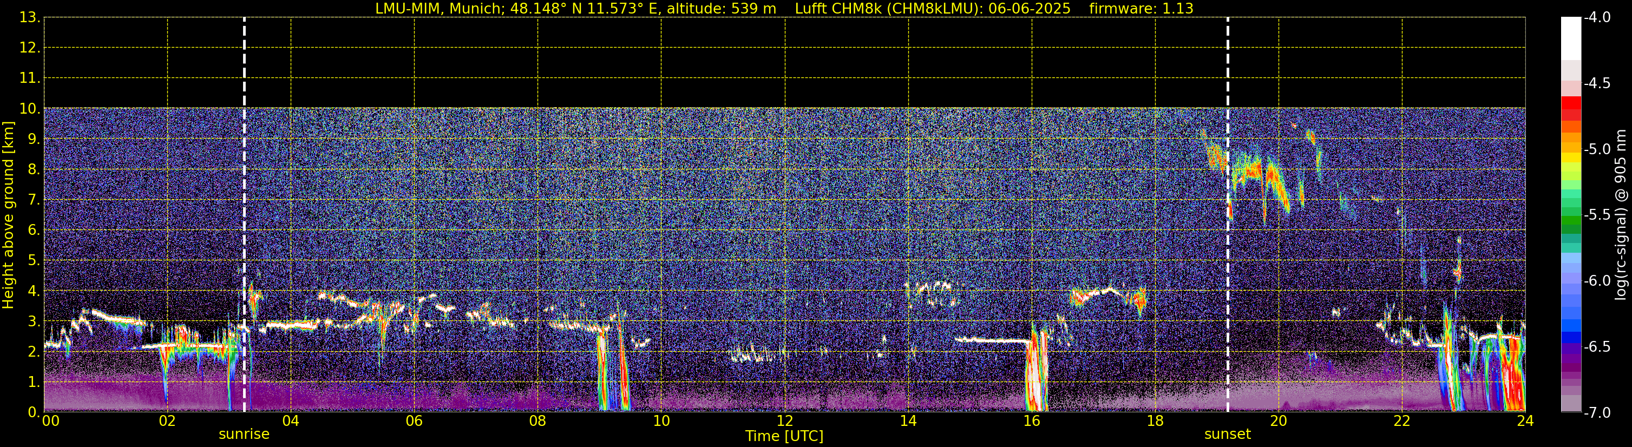Image resolution: width=1632 pixels, height=447 pixels.
Task: Click the '13.' height tick label
Action: (30, 18)
